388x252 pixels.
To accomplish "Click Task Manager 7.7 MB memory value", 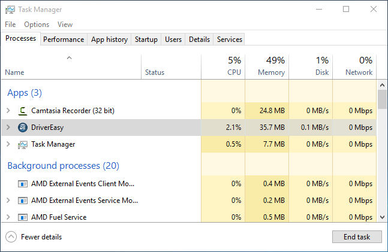I will tap(274, 144).
